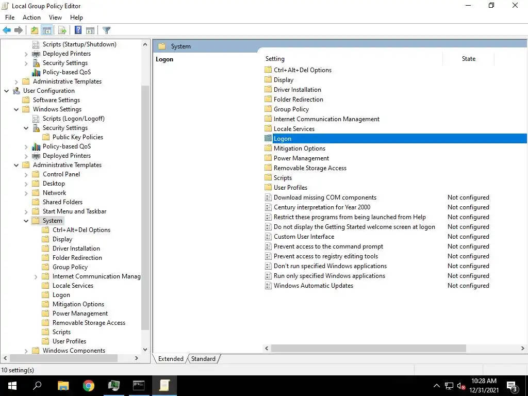Click the taskbar clock and date
This screenshot has height=396, width=528.
(484, 386)
